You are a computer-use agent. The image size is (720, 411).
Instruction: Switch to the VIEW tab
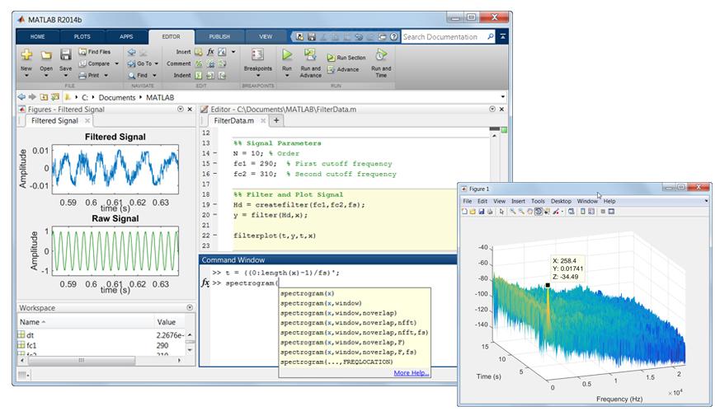pyautogui.click(x=266, y=37)
